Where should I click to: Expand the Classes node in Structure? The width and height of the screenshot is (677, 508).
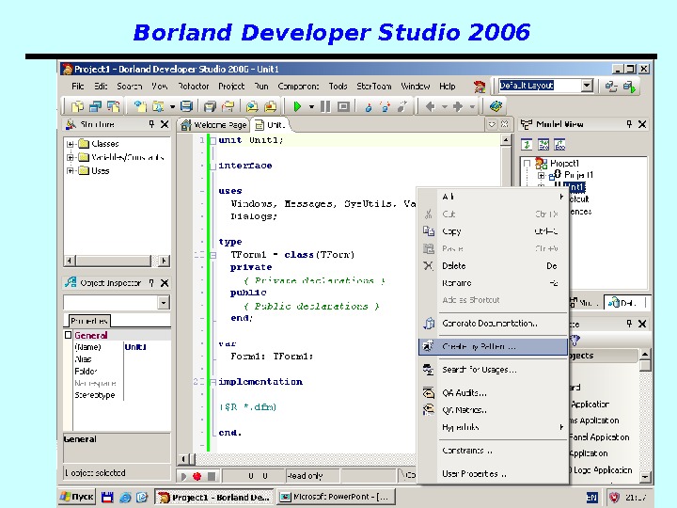[x=70, y=144]
